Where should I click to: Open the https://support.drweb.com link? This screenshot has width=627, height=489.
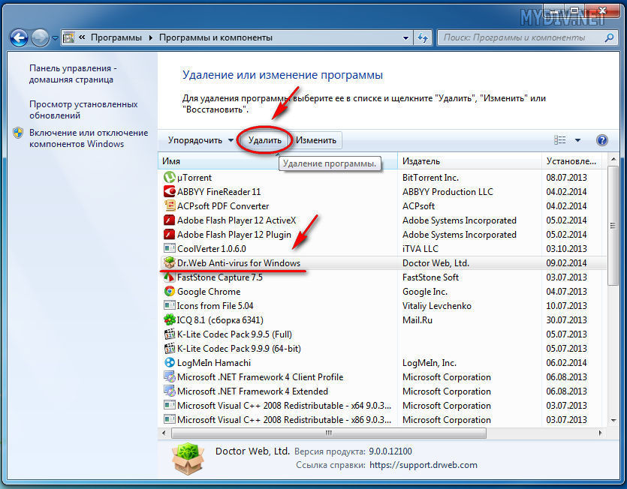(423, 465)
